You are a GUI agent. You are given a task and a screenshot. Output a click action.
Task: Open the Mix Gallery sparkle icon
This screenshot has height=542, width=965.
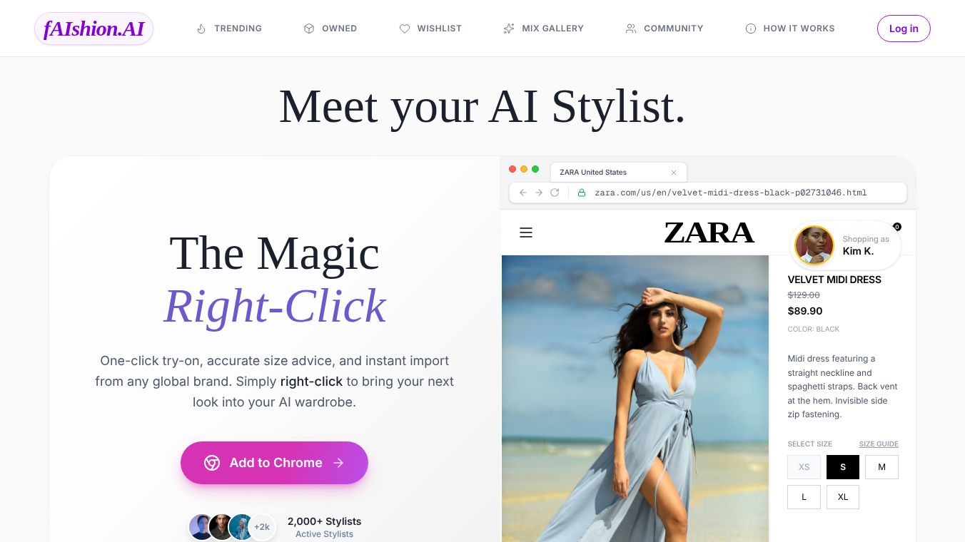[x=509, y=29]
